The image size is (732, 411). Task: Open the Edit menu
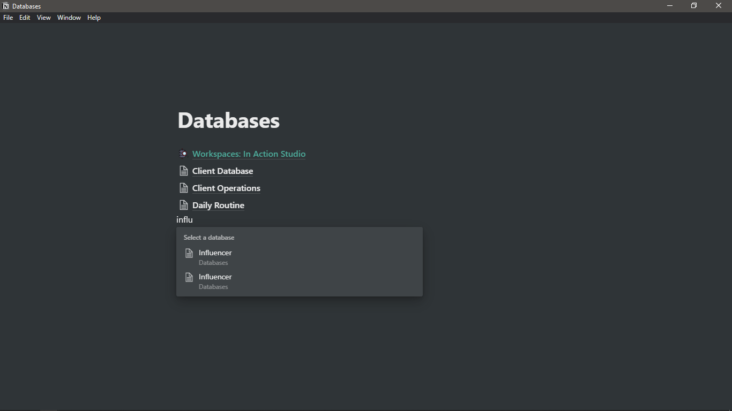coord(25,18)
